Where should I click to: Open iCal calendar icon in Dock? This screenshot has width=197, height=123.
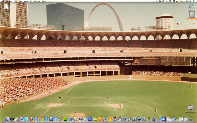(17, 119)
